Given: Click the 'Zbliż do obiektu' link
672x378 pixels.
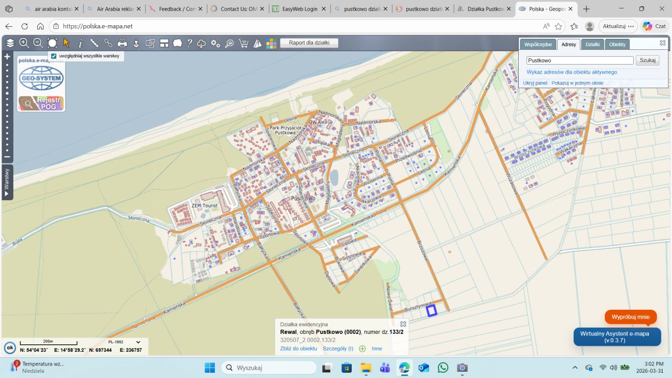Looking at the screenshot, I should click(x=298, y=349).
